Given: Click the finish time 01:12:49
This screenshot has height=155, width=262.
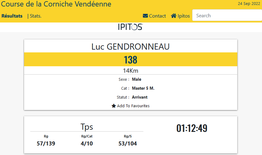Looking at the screenshot, I should [192, 128].
